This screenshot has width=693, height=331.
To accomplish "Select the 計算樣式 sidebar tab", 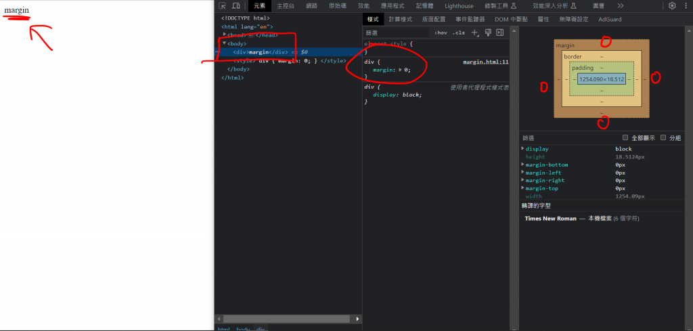I will point(401,19).
